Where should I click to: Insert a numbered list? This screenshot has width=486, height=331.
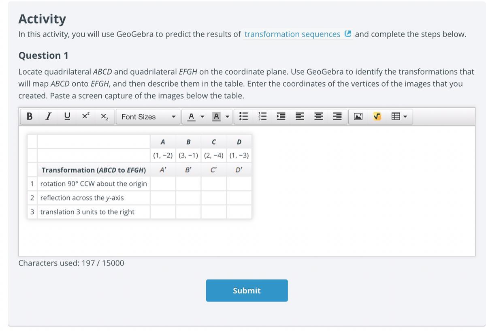coord(262,117)
